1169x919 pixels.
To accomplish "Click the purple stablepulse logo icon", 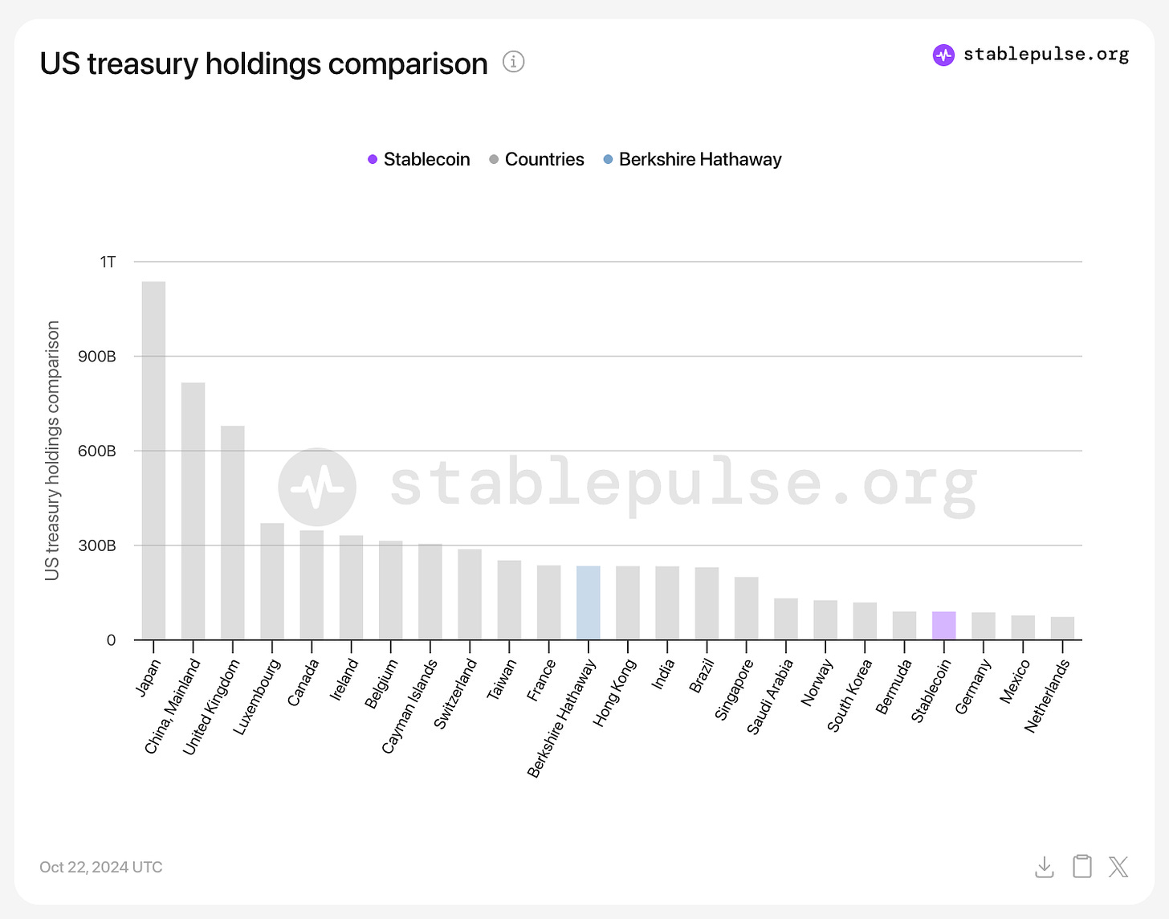I will point(943,55).
